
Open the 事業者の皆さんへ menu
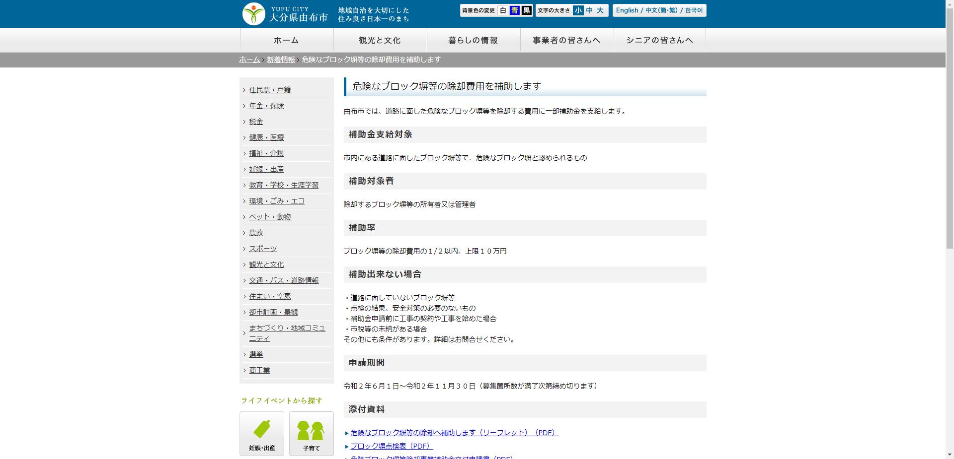pos(567,40)
